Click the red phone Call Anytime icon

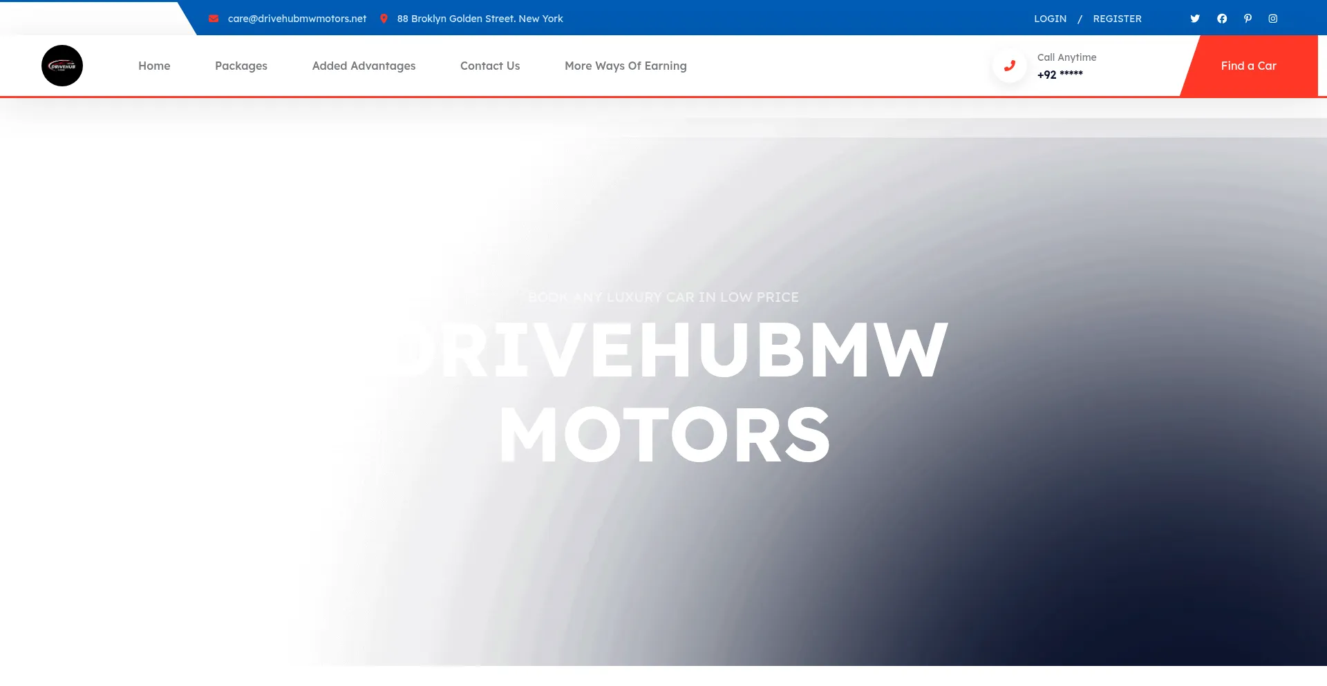1009,65
